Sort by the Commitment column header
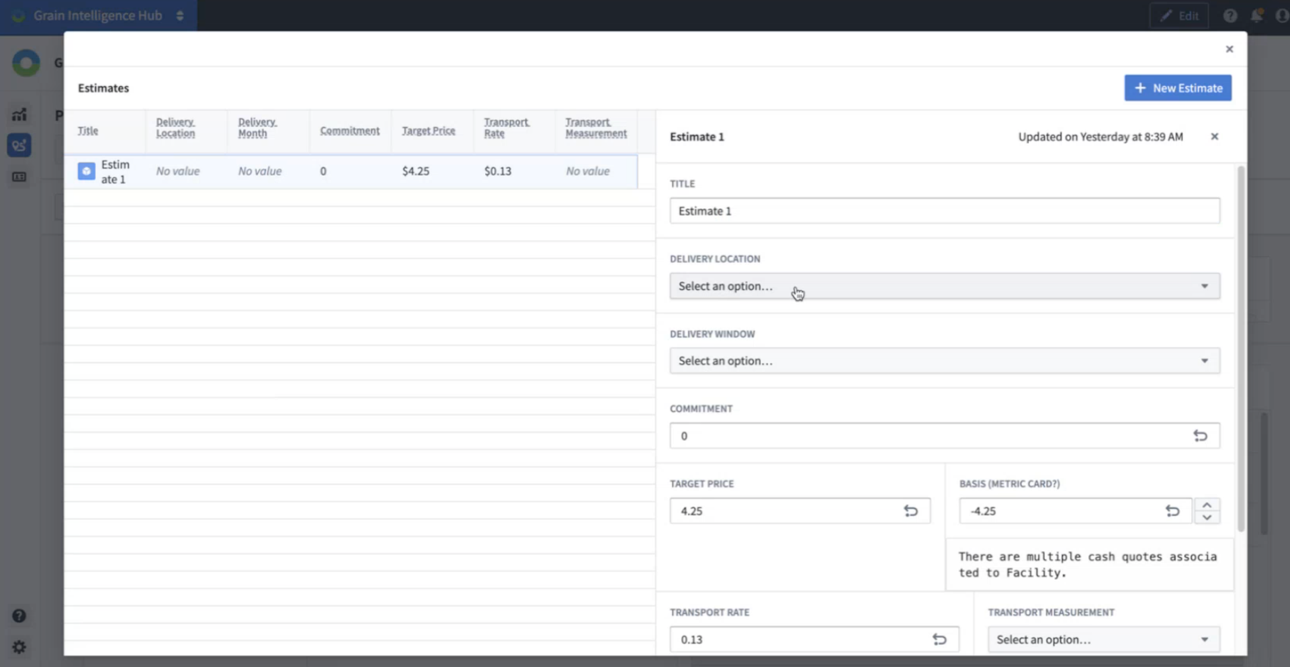This screenshot has height=667, width=1290. tap(349, 131)
